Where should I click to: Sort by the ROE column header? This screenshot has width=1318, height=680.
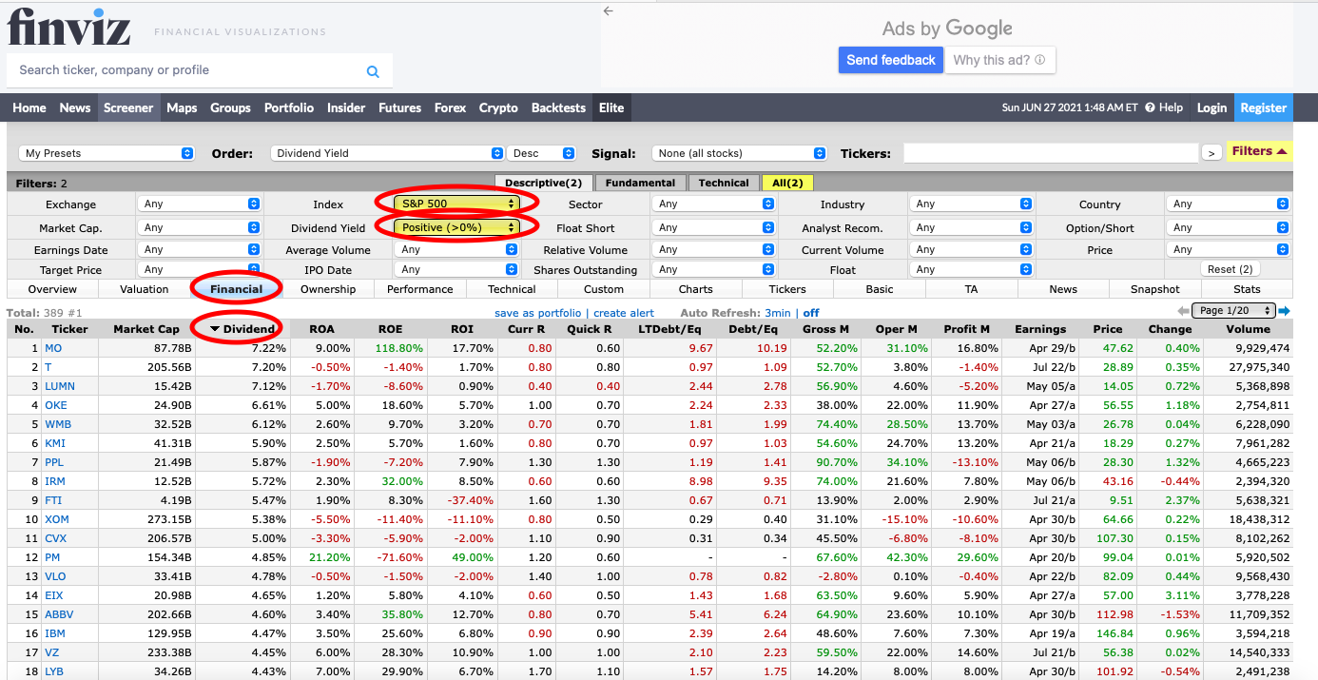point(390,329)
